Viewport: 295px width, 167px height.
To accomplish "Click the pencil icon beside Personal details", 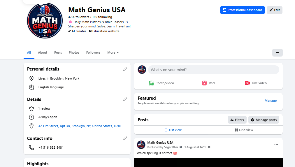I will (x=125, y=69).
